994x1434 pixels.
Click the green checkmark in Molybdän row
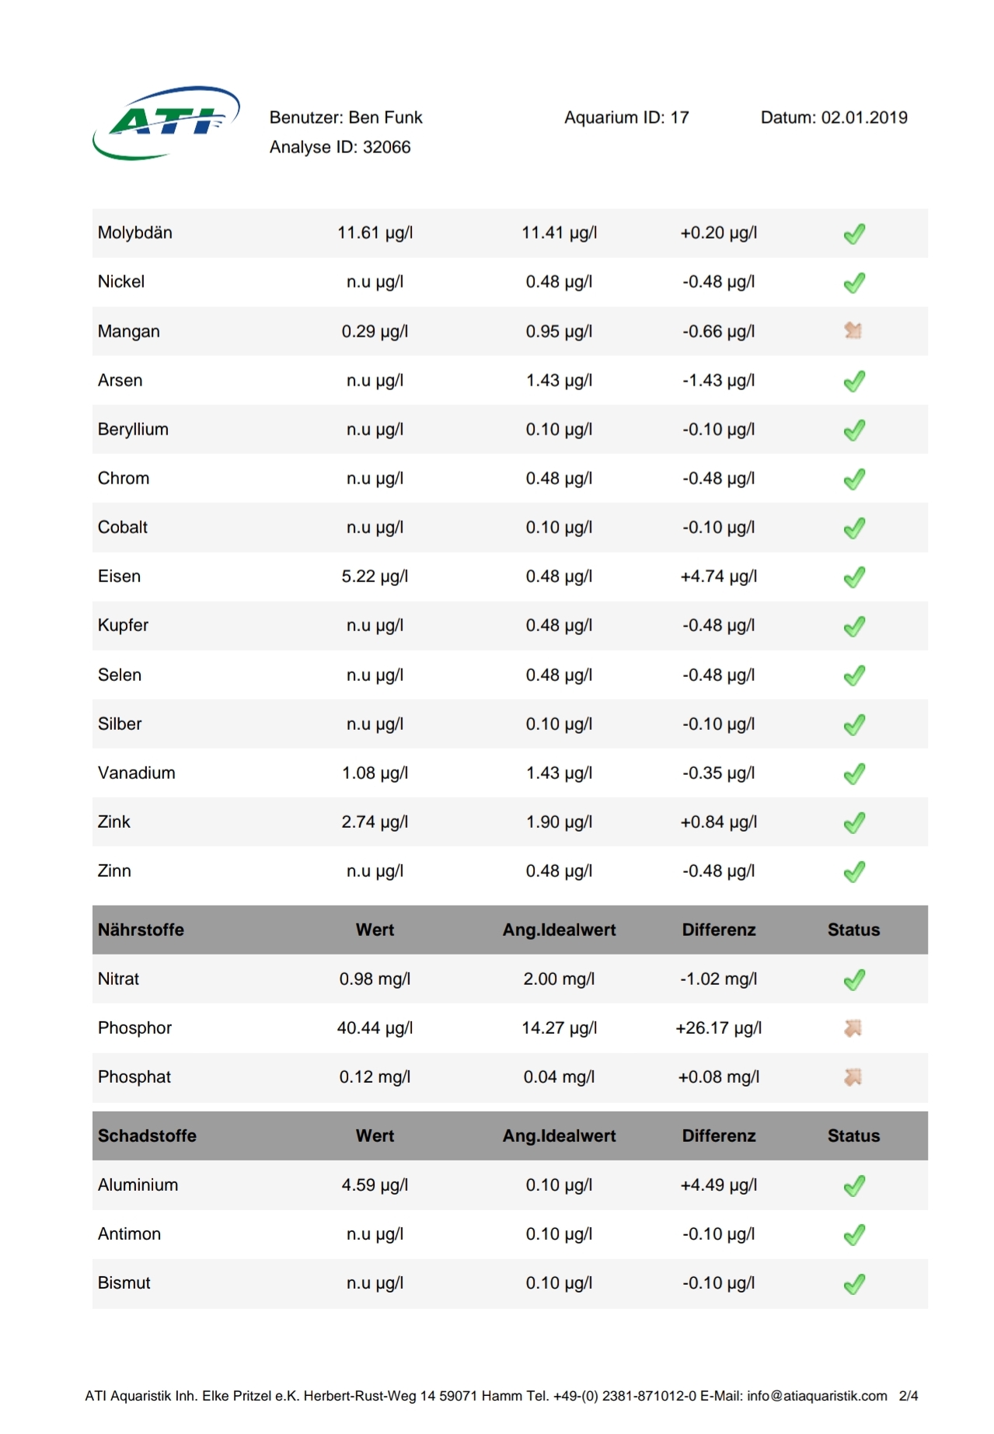click(x=854, y=233)
